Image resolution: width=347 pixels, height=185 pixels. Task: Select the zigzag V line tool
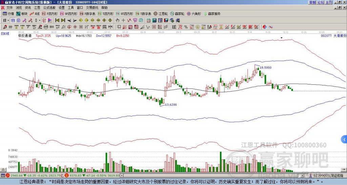147,27
